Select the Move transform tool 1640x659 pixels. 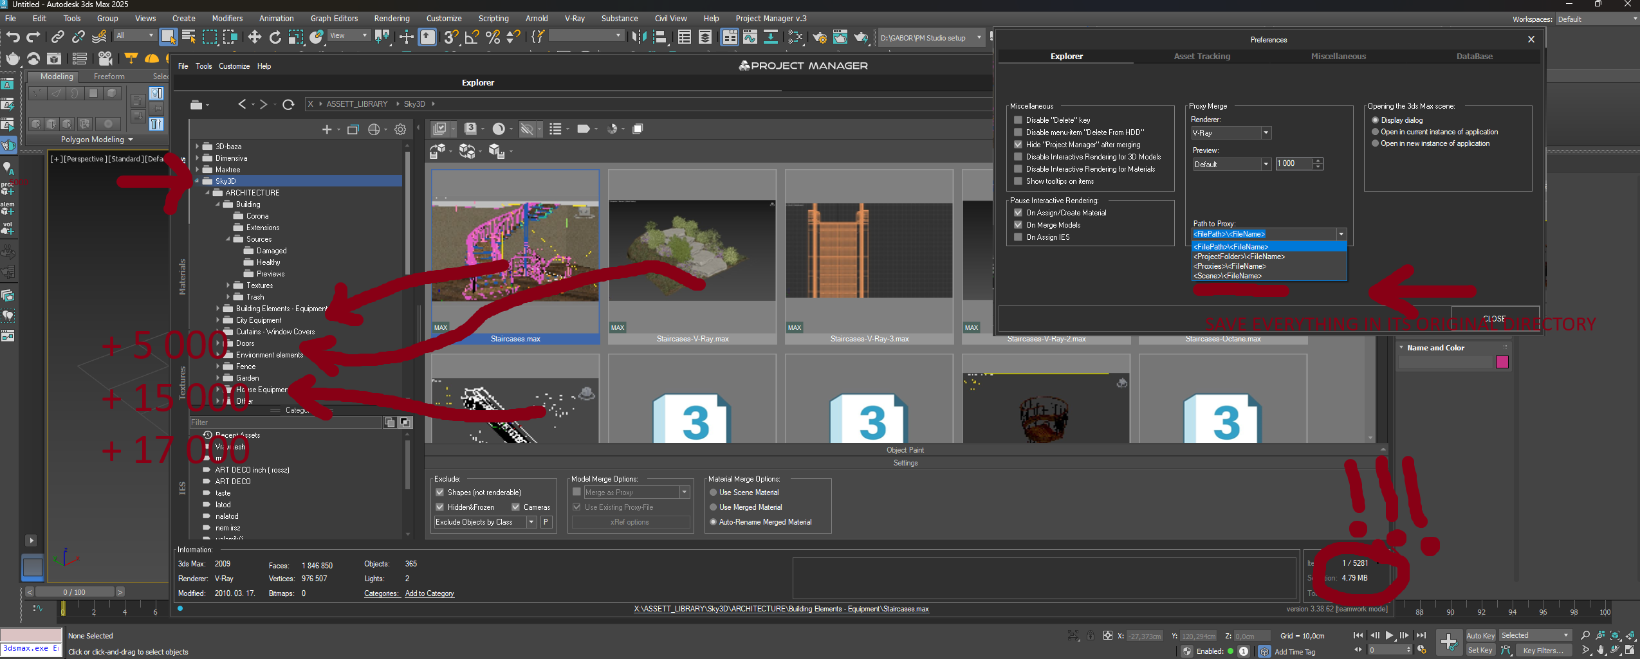[254, 37]
